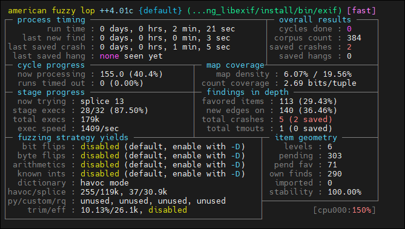Click the run time value '2 min, 21 sec'
The height and width of the screenshot is (229, 405).
coord(204,29)
